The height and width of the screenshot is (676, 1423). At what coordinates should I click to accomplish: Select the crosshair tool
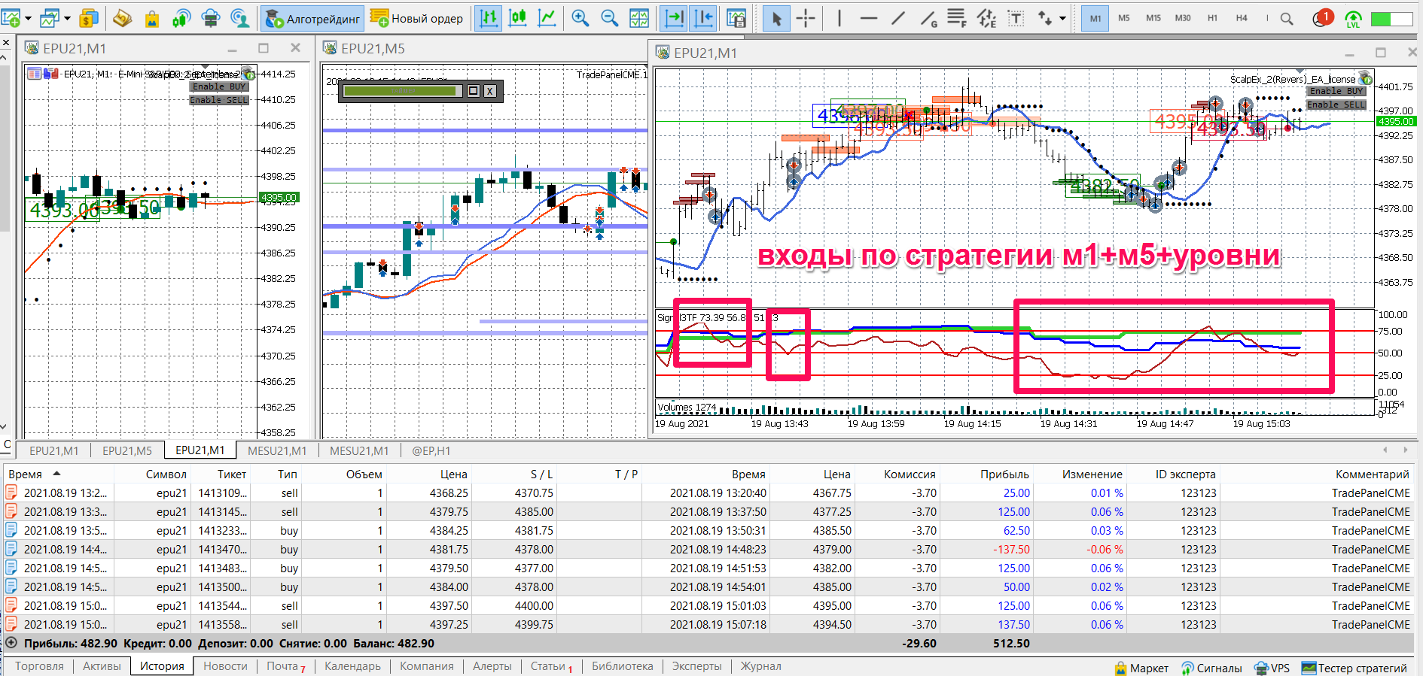tap(806, 18)
